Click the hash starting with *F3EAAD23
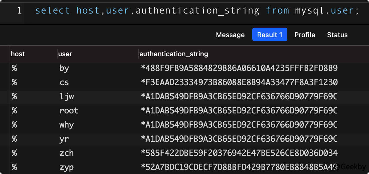The height and width of the screenshot is (174, 369). coord(239,82)
